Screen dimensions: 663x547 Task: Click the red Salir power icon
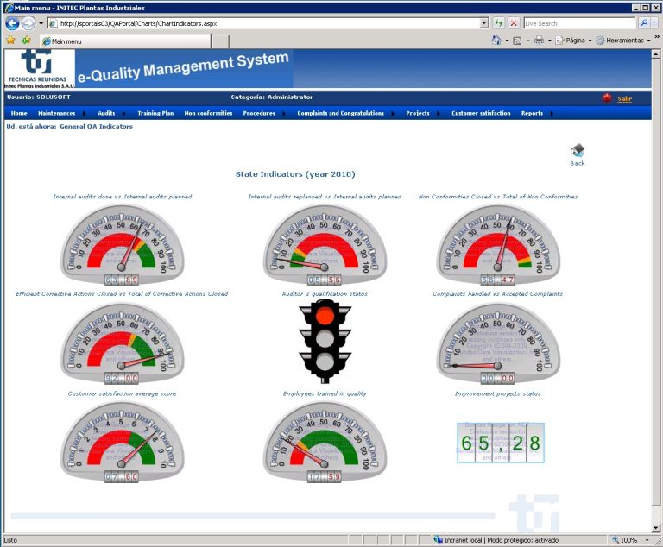(607, 98)
